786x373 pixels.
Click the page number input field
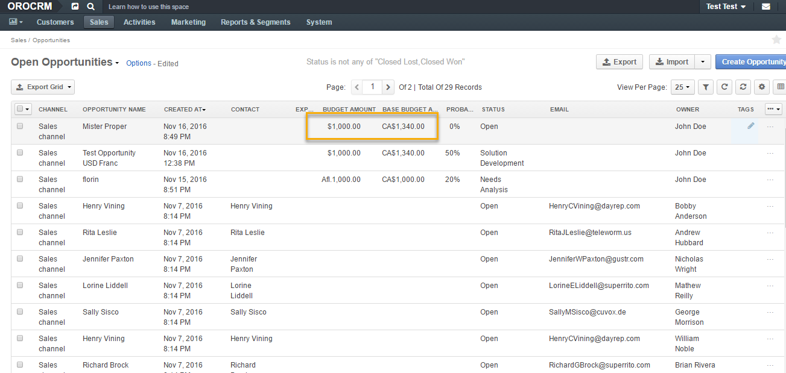373,87
